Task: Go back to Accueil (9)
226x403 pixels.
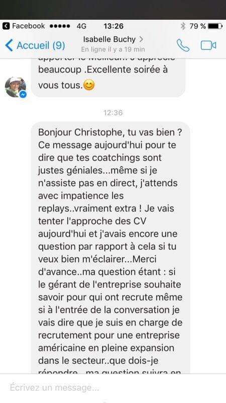Action: tap(35, 45)
